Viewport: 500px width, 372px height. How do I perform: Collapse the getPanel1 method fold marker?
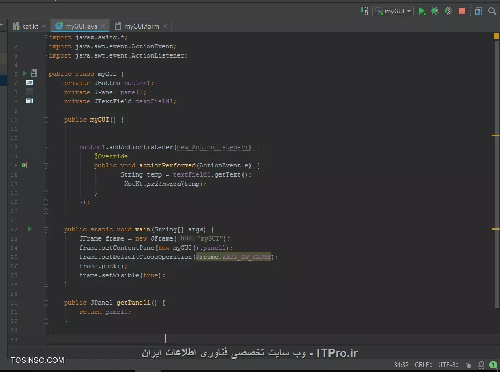coord(46,303)
